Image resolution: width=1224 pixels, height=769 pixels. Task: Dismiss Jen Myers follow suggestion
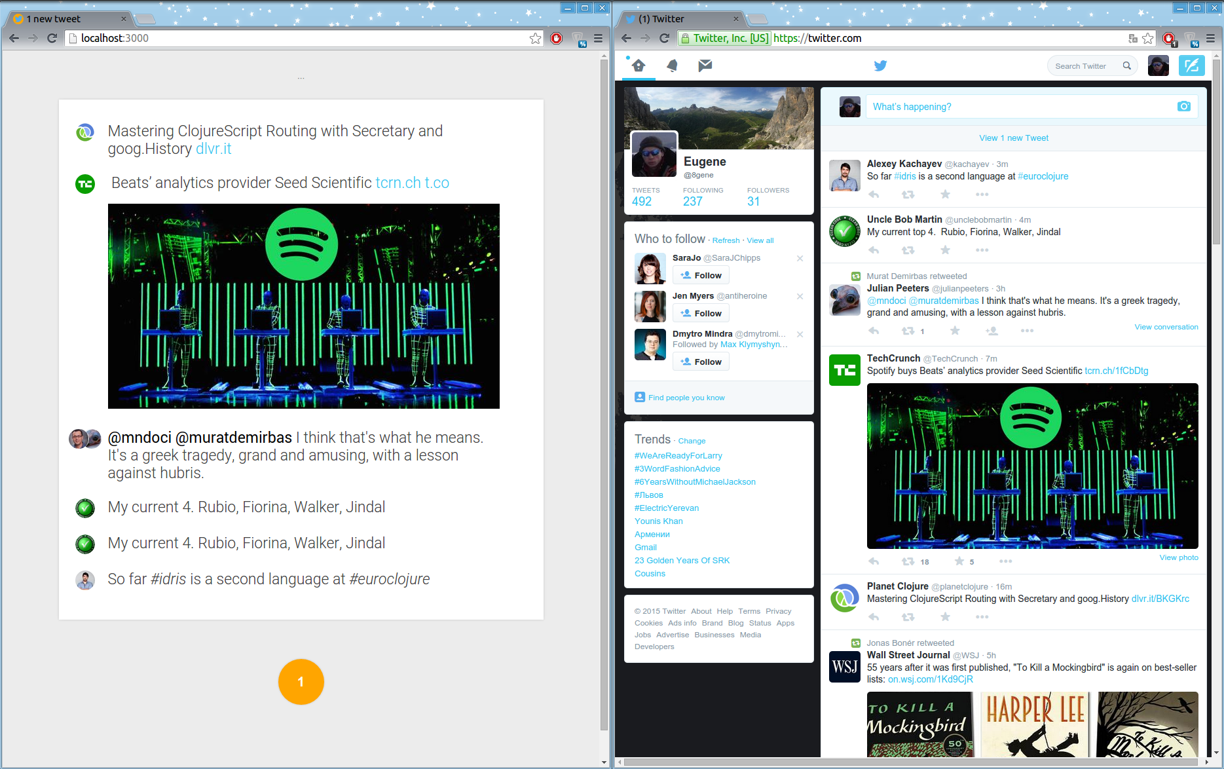[x=800, y=297]
